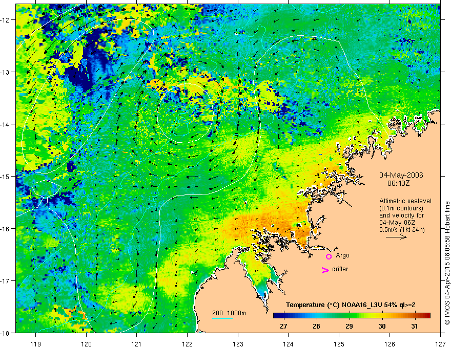This screenshot has height=348, width=451.
Task: Click the 'Argo' legend label
Action: click(x=342, y=255)
